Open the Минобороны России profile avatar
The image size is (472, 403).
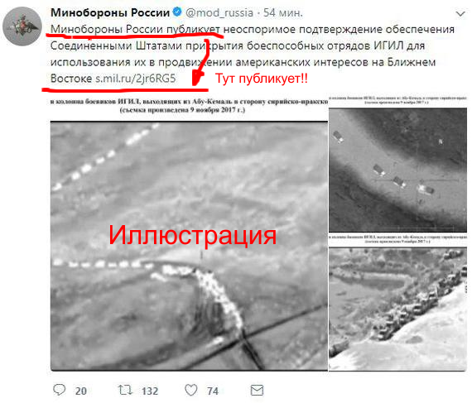pos(22,26)
